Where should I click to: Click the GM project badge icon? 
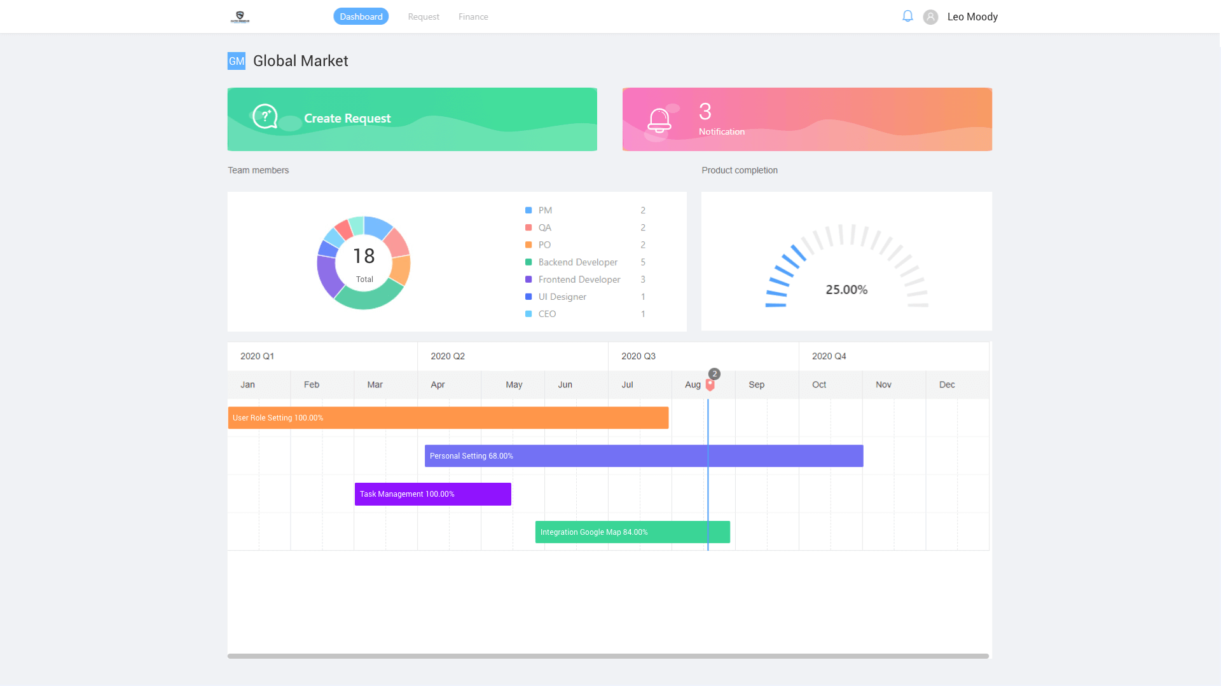[236, 61]
